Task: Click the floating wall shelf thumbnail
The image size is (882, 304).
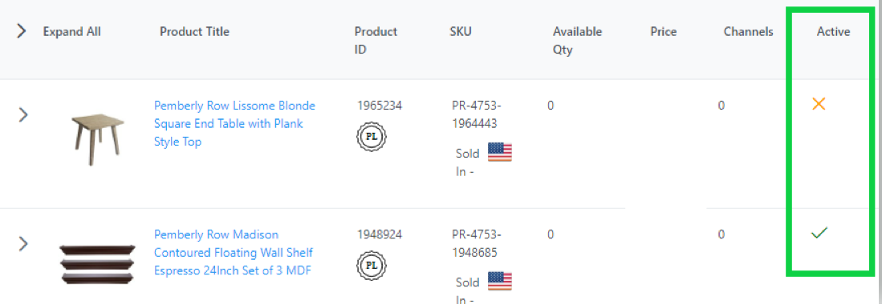Action: [x=98, y=264]
